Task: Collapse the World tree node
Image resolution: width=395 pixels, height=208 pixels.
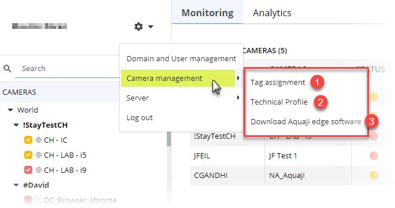Action: 10,110
